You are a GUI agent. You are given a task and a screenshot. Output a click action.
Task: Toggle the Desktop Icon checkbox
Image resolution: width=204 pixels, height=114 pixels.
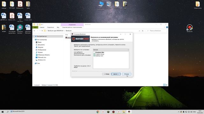(94, 56)
